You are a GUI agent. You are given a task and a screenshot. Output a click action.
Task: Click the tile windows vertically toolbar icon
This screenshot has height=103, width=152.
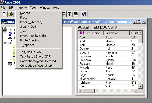pyautogui.click(x=70, y=14)
